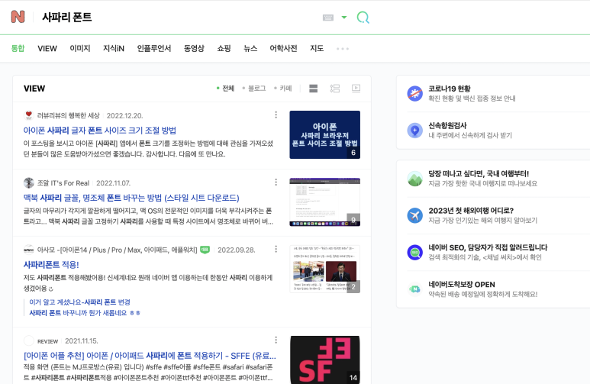Select the 블로그 filter in VIEW
The image size is (590, 384).
point(254,88)
